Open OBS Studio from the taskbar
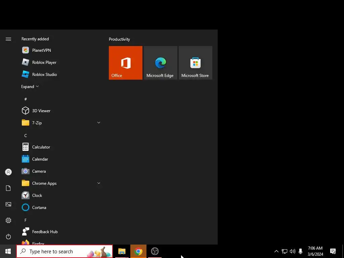Screen dimensions: 344x258 (x=155, y=251)
